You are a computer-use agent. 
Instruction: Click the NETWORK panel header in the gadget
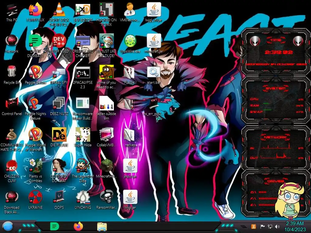276,137
